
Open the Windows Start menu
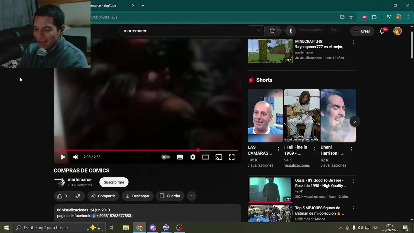pyautogui.click(x=6, y=228)
